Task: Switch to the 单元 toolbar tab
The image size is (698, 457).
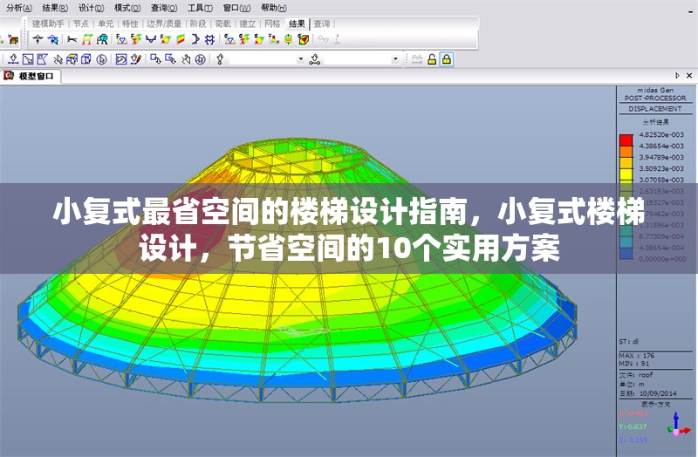Action: (106, 24)
